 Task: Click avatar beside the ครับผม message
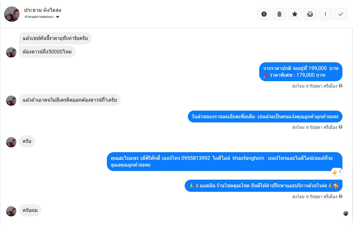11,211
